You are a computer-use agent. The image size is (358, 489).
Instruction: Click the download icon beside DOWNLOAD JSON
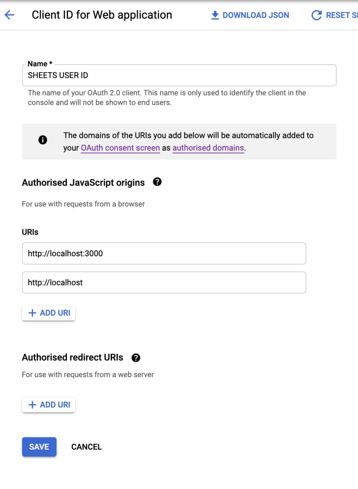point(215,15)
